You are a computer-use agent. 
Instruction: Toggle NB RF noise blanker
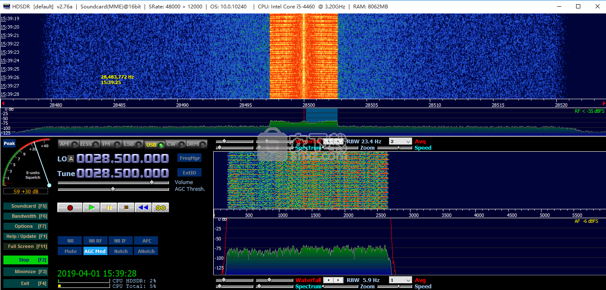[95, 241]
